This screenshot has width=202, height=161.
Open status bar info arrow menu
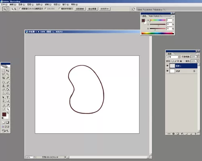click(65, 157)
